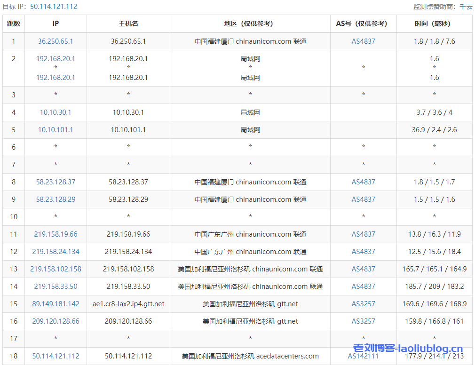This screenshot has width=475, height=366.
Task: Open the 千云 sponsor link
Action: tap(466, 7)
